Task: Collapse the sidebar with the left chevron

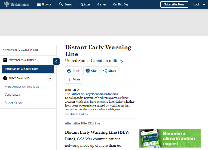Action: click(56, 61)
